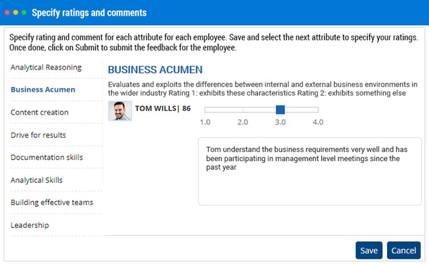Select Analytical Reasoning attribute
This screenshot has height=264, width=429.
pos(46,67)
